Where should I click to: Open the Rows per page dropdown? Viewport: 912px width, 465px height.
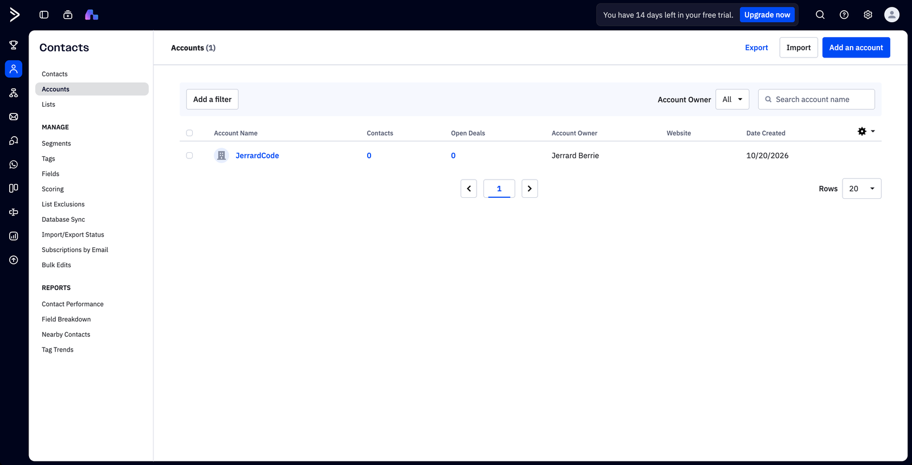pos(862,189)
